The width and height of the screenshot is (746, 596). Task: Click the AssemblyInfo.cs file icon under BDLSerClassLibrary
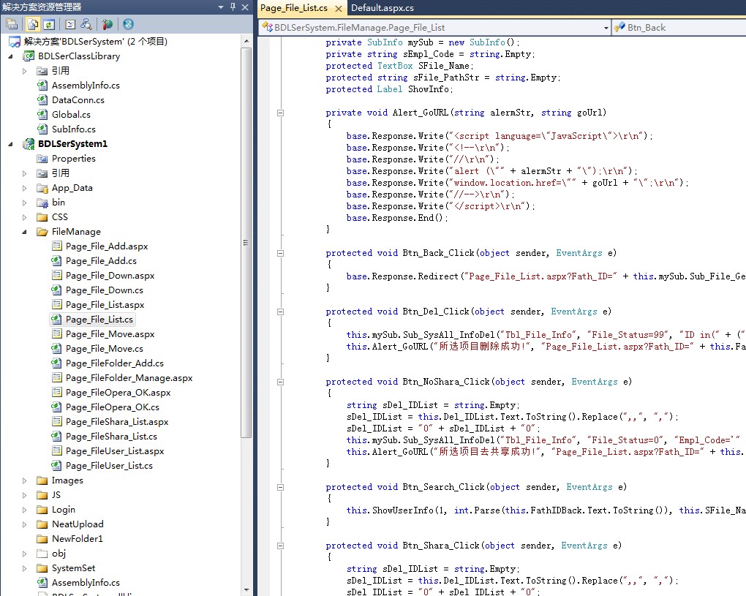[x=42, y=85]
